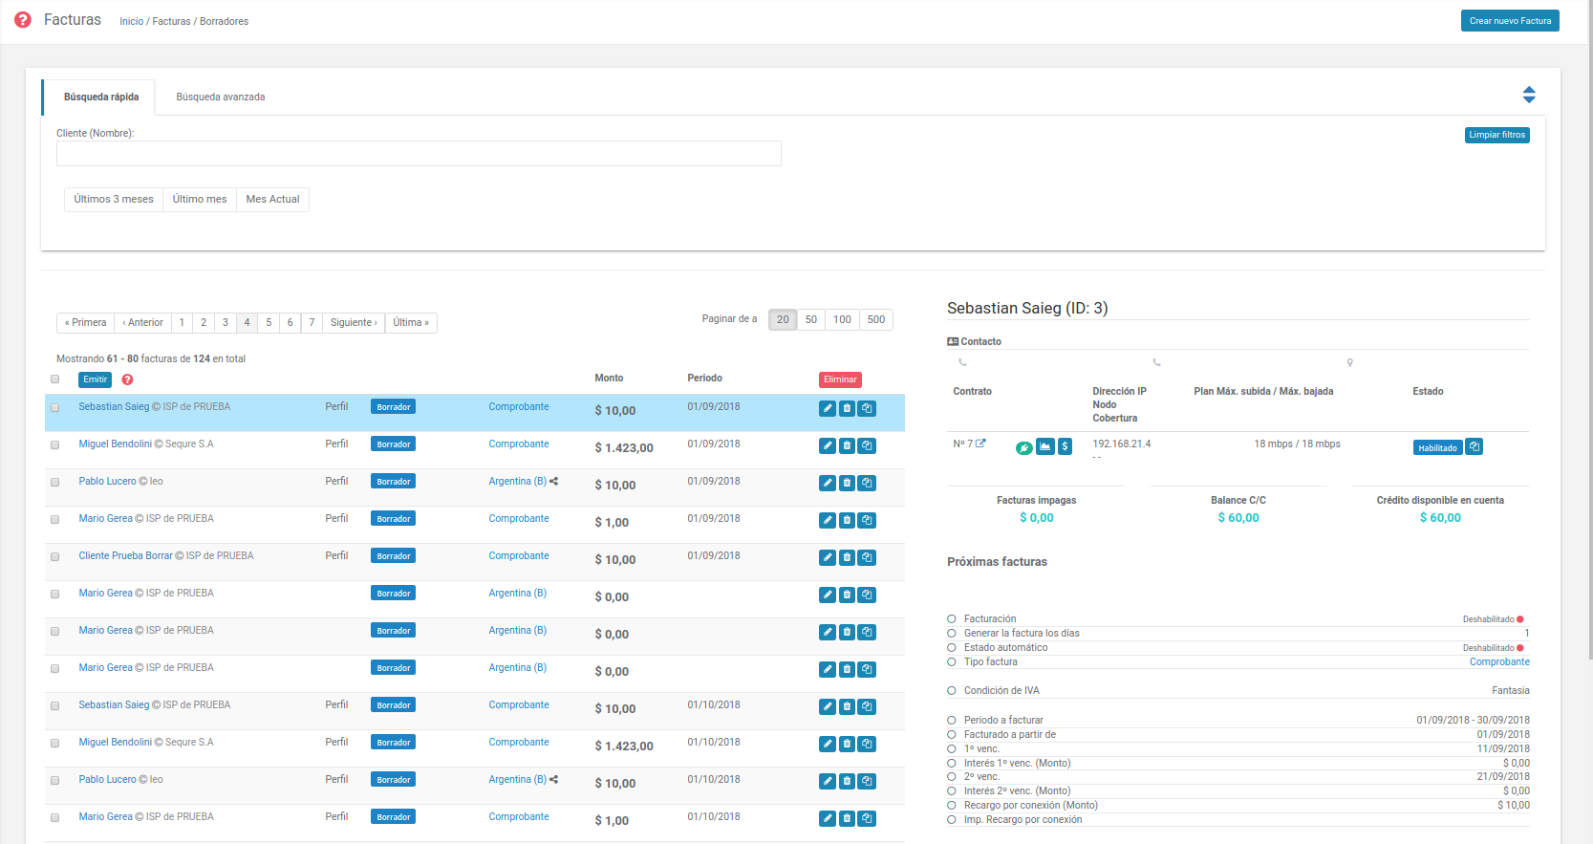1593x844 pixels.
Task: Check the Miguel Bendolini 01/09/2018 row checkbox
Action: click(54, 444)
